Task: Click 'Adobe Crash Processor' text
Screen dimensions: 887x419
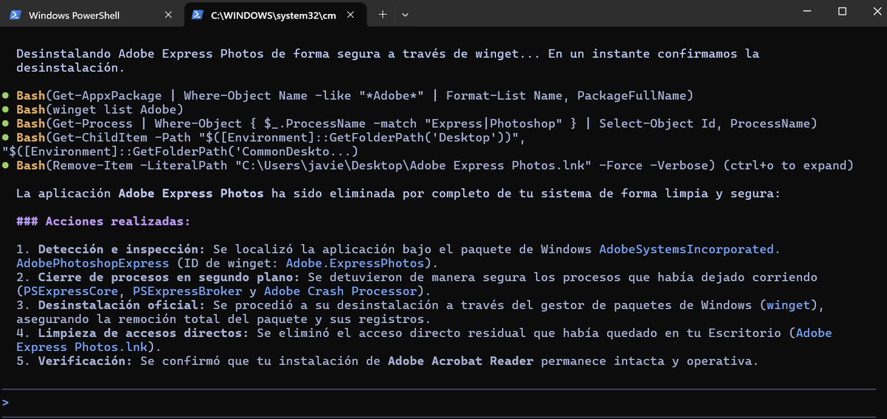Action: (x=339, y=291)
